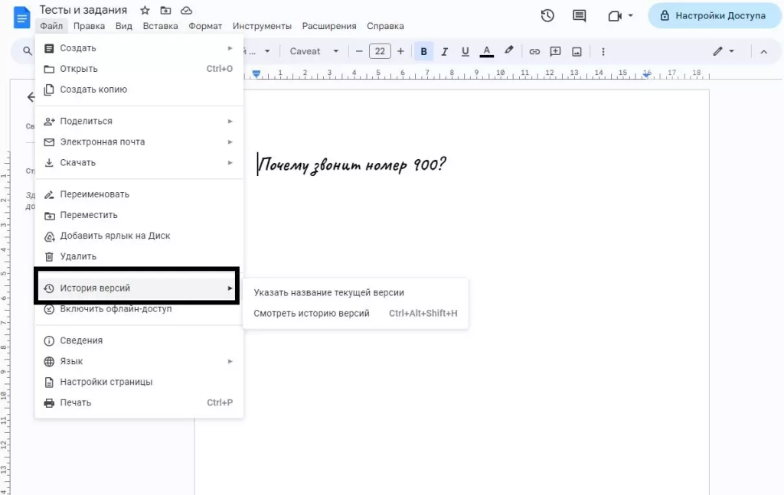Open the 'Вставка' menu
Screen dimensions: 784x495
[x=160, y=25]
